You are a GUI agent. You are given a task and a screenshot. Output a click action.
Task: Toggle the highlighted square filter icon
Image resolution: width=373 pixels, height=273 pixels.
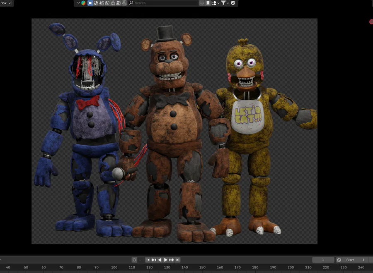point(90,3)
